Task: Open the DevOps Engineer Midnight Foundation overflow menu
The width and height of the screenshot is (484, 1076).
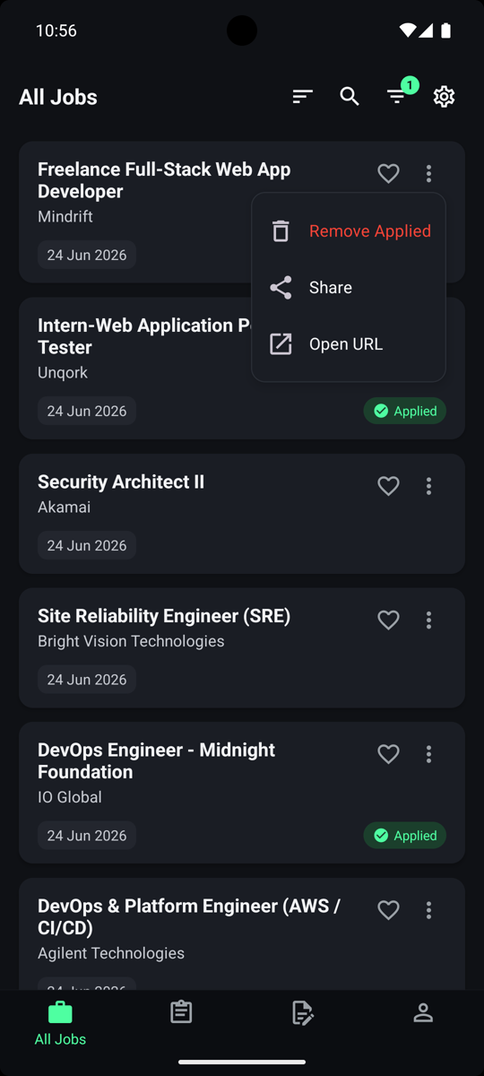Action: 428,754
